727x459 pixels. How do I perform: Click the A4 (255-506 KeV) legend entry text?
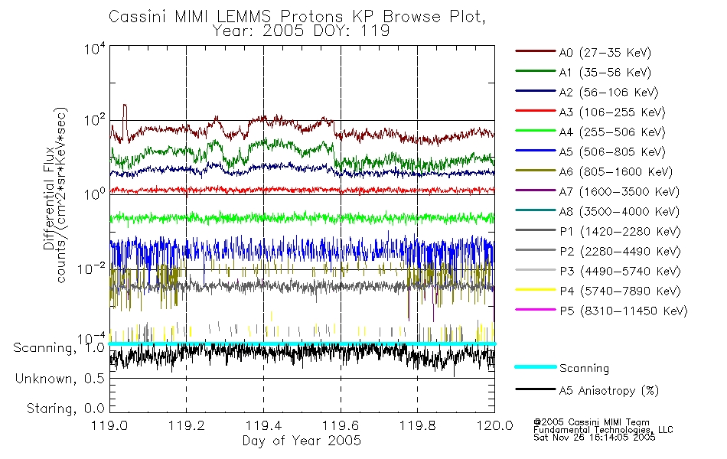point(612,132)
